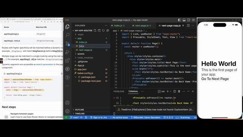Select the zsh terminal entry

tap(161, 91)
